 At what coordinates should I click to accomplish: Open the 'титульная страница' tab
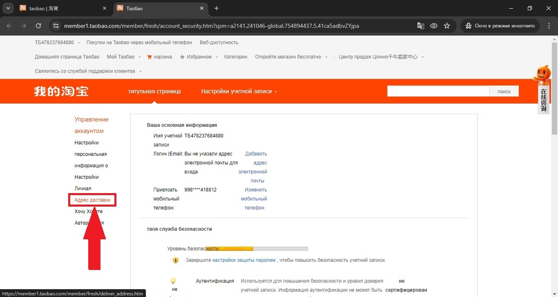[x=154, y=91]
